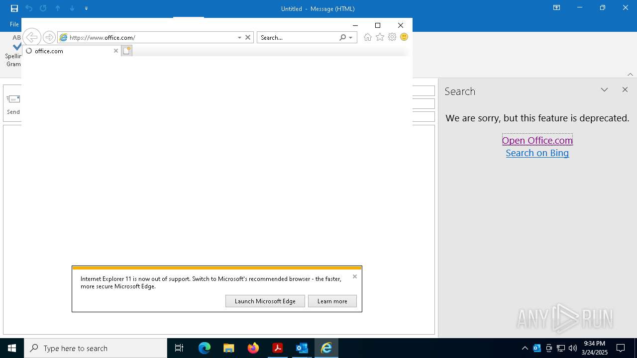Click the IE smiley feedback icon

[x=404, y=37]
